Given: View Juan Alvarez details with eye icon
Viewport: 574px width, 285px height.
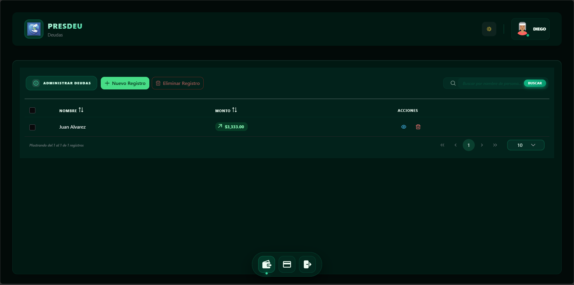Looking at the screenshot, I should [x=404, y=127].
